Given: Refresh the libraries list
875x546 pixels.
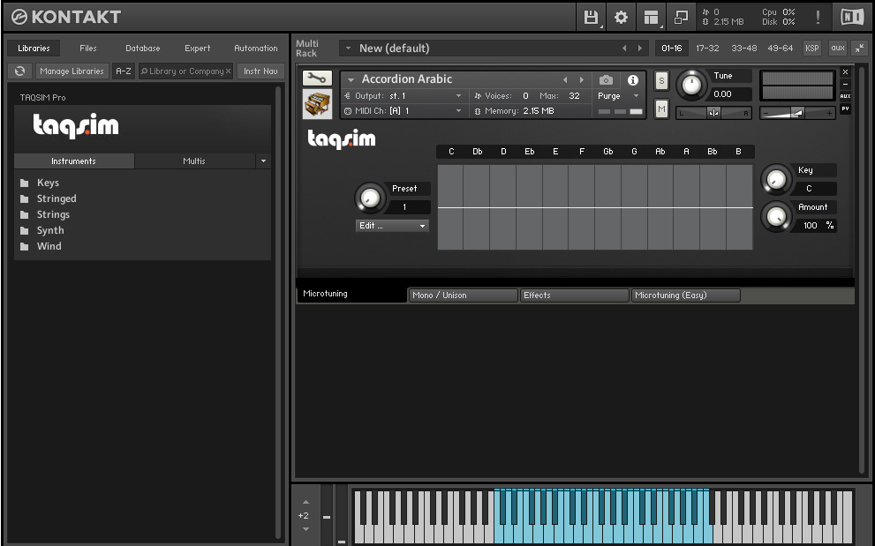Looking at the screenshot, I should [20, 71].
